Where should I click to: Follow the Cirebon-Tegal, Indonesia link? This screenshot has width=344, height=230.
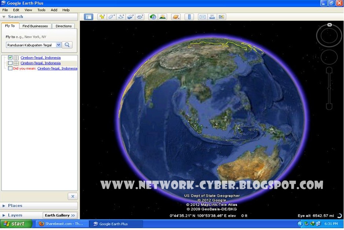tap(41, 58)
